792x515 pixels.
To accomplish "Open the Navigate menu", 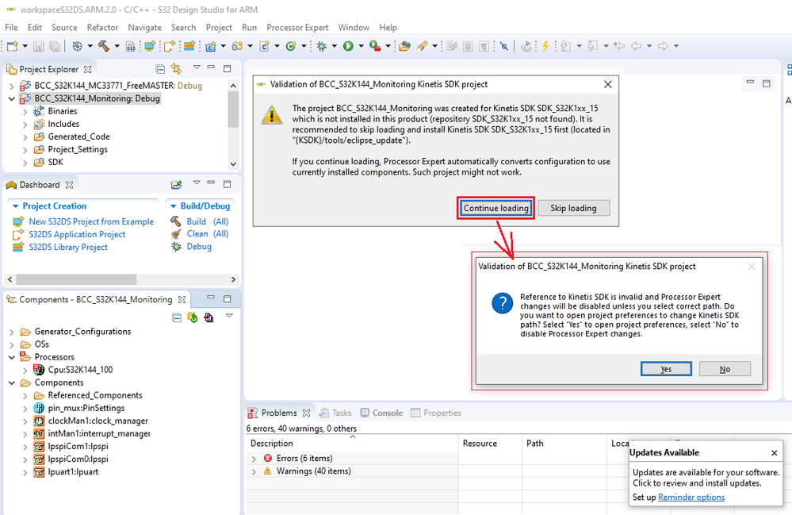I will click(x=144, y=27).
